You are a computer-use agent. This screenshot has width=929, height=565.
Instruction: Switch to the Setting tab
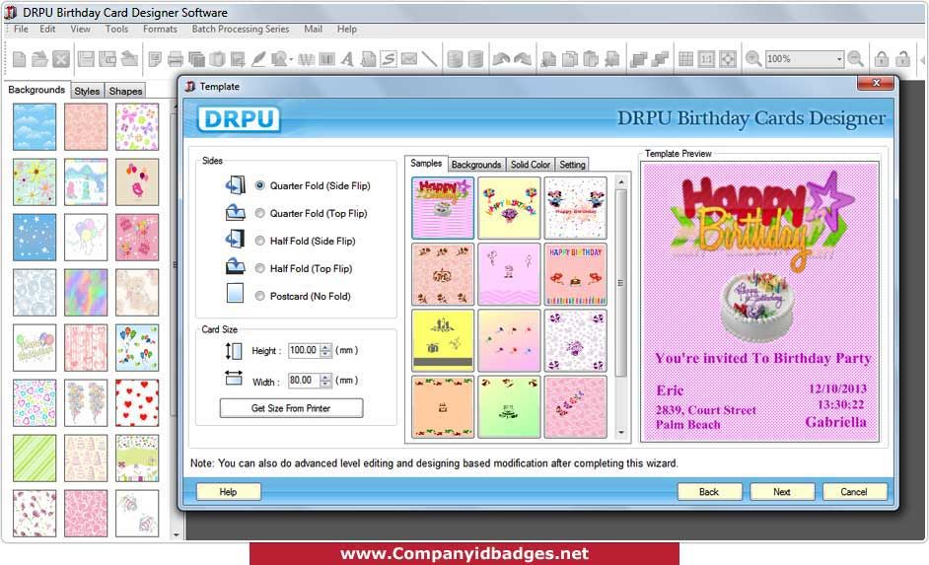coord(572,164)
